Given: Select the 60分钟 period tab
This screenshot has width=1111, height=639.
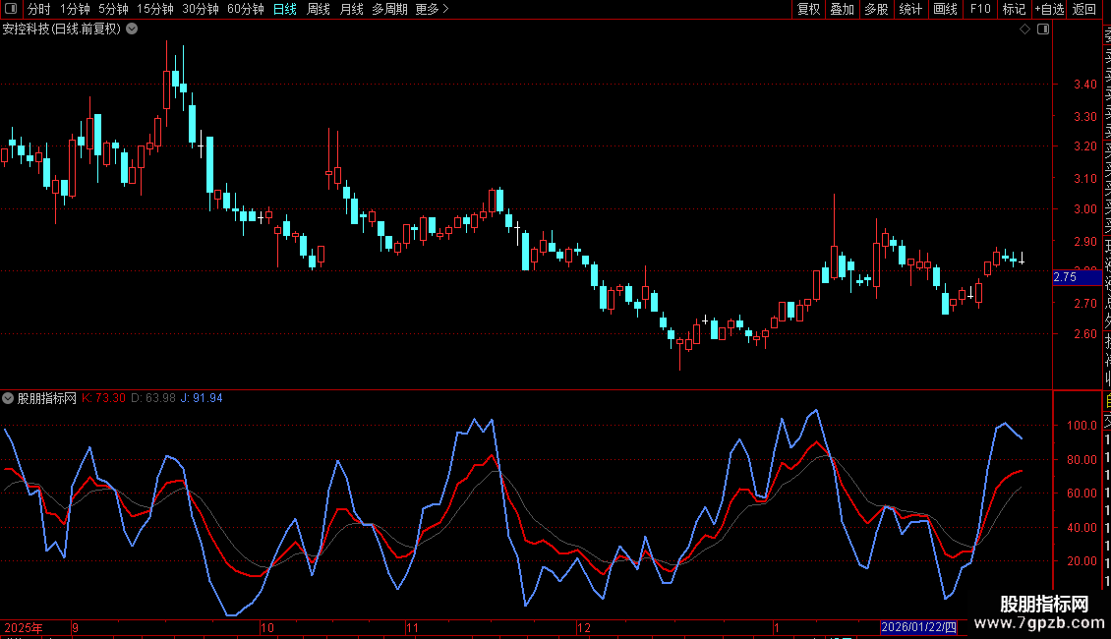Looking at the screenshot, I should point(245,9).
